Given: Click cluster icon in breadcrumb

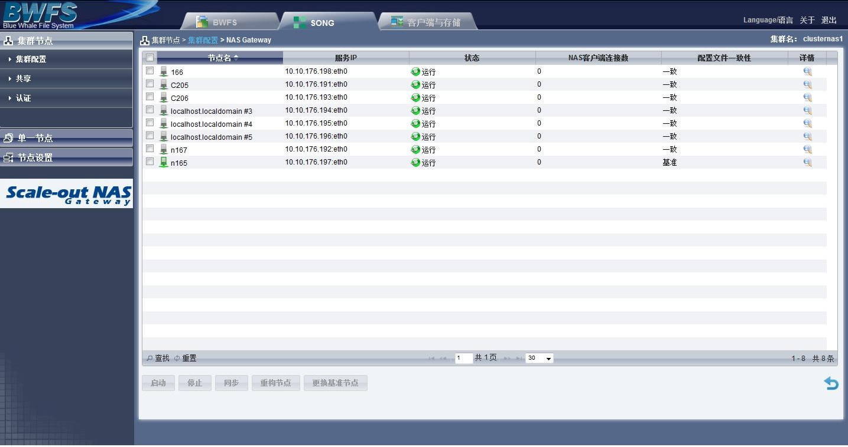Looking at the screenshot, I should (x=145, y=40).
